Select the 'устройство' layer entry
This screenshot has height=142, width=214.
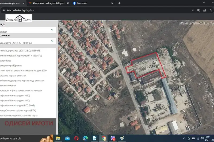click(6, 60)
